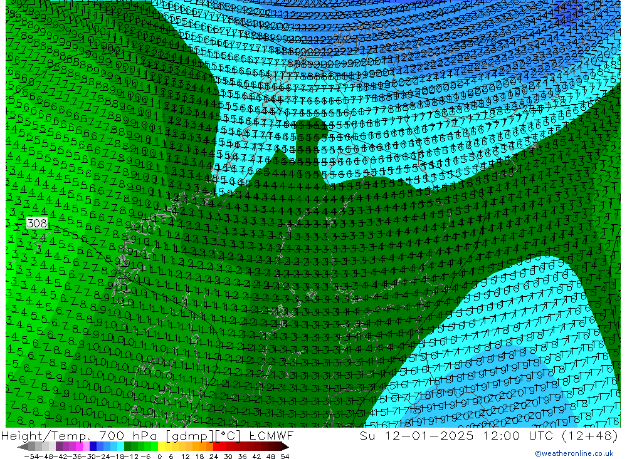Image resolution: width=627 pixels, height=459 pixels.
Task: Click the bright red legend swatch at 24
Action: [216, 446]
